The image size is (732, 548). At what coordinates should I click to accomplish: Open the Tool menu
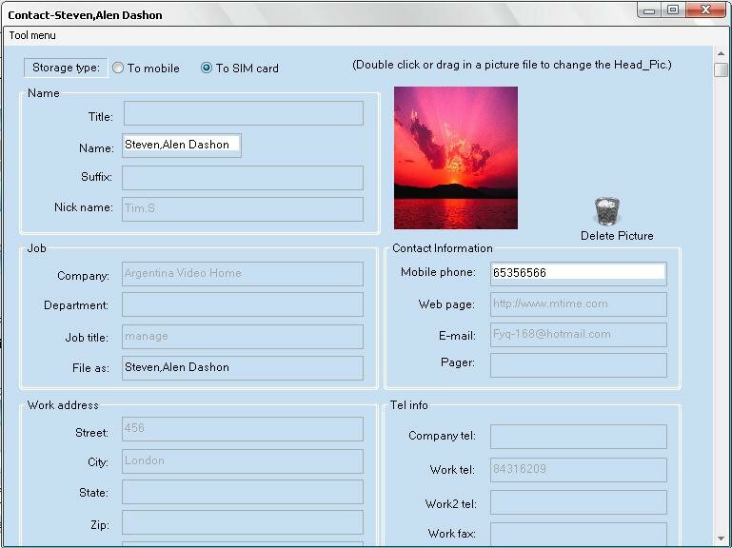[x=32, y=35]
